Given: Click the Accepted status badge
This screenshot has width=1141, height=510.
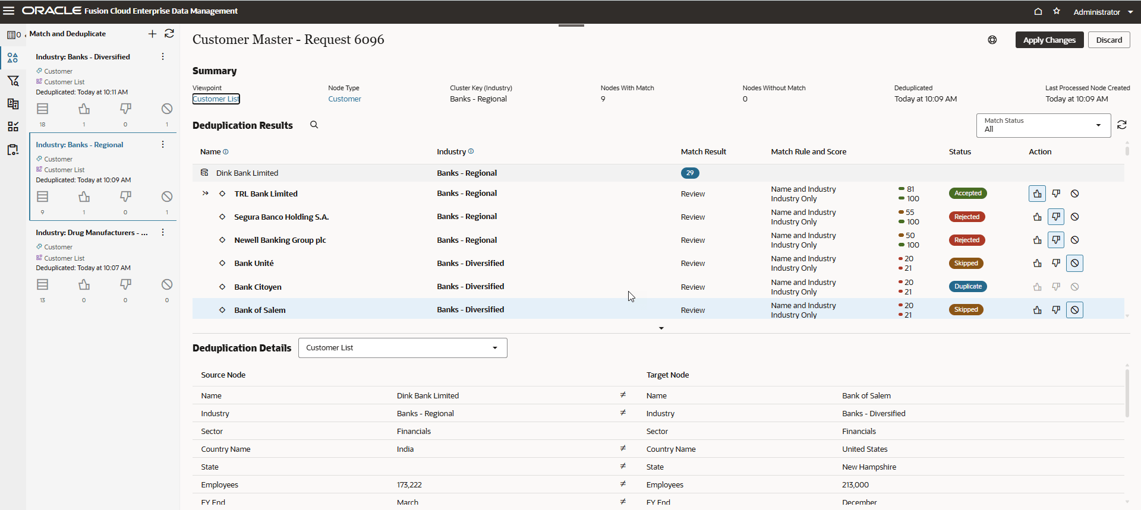Looking at the screenshot, I should coord(968,194).
